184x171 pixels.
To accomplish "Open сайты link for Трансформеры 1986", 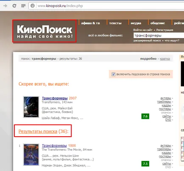I will click(167, 163).
